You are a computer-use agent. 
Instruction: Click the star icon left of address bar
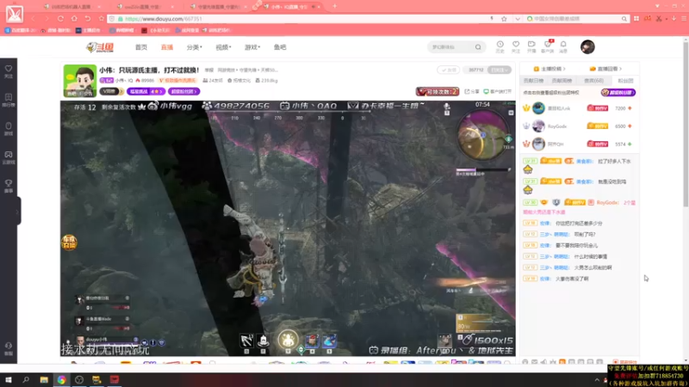102,19
